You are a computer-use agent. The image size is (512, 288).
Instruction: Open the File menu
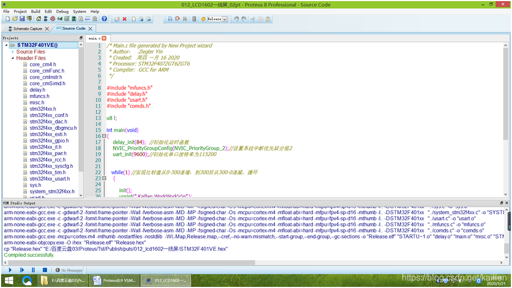[6, 11]
